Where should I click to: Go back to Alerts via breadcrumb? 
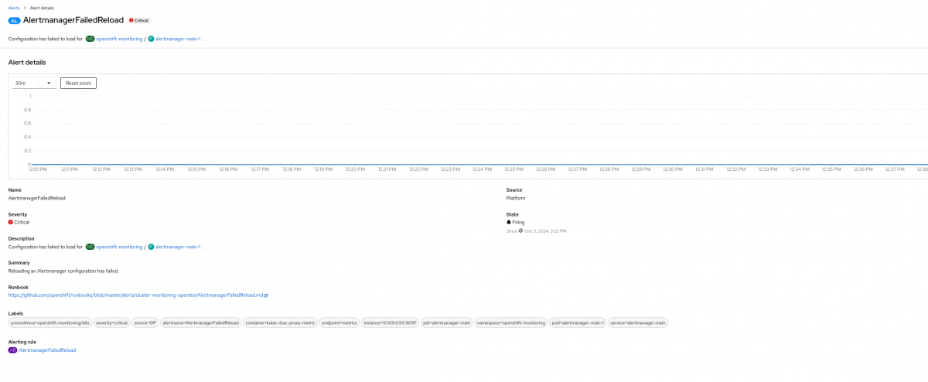click(x=14, y=8)
